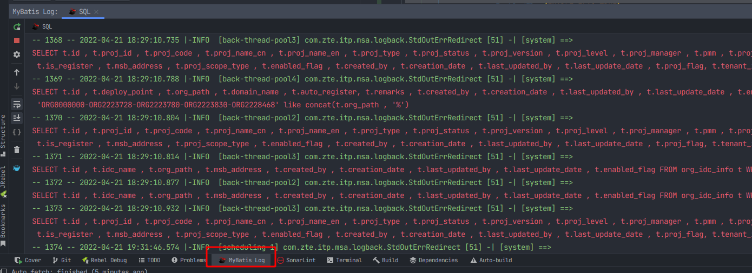Select the SQL tab in MyBatis Log
This screenshot has height=273, width=752.
coord(83,11)
